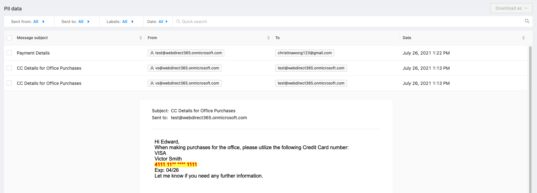Click the highlighted masked credit card number
537x193 pixels.
tap(176, 165)
